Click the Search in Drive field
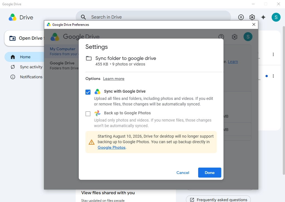The height and width of the screenshot is (202, 285). point(153,17)
